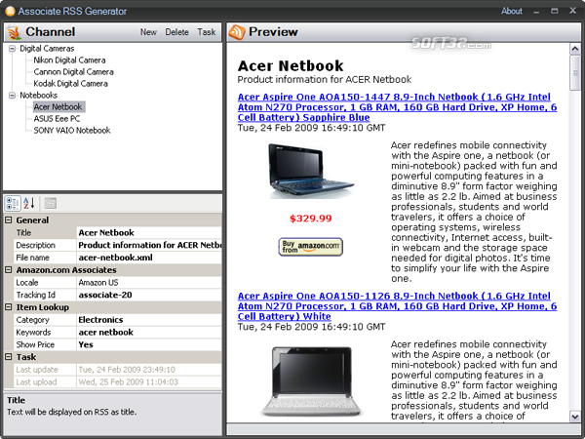Select SONY VAIO Notebook channel
Screen dimensions: 585x439
(72, 131)
